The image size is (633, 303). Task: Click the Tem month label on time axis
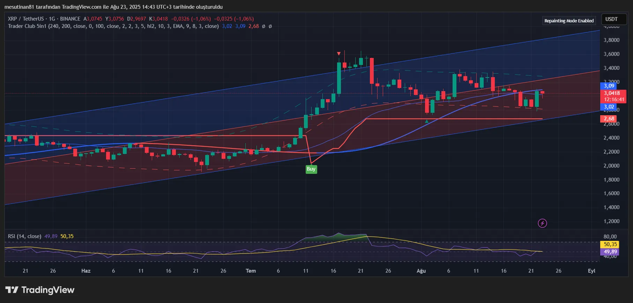pos(251,271)
